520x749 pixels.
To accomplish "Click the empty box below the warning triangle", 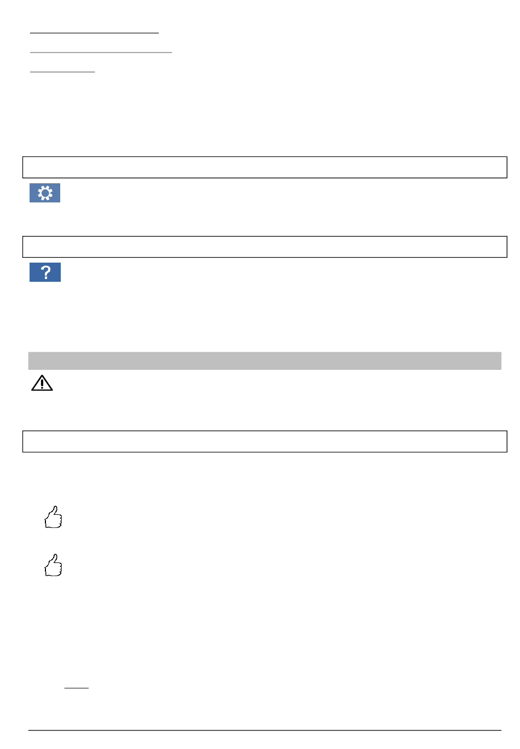I will point(264,442).
